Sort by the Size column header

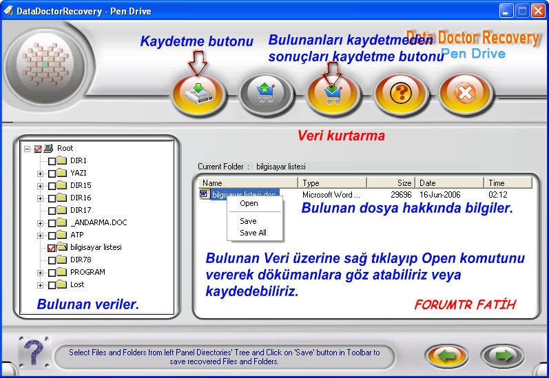[x=391, y=182]
